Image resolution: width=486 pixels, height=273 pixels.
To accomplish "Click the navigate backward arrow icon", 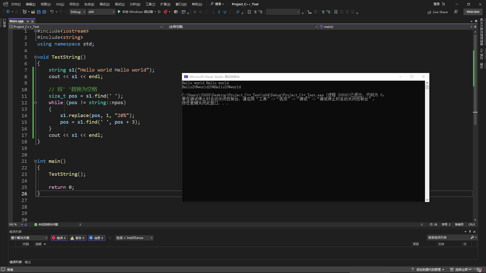I will [x=8, y=12].
